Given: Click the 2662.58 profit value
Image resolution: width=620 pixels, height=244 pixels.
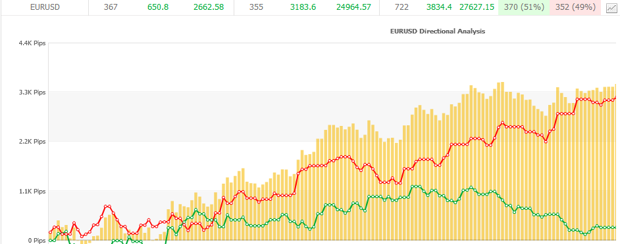Looking at the screenshot, I should [x=209, y=7].
